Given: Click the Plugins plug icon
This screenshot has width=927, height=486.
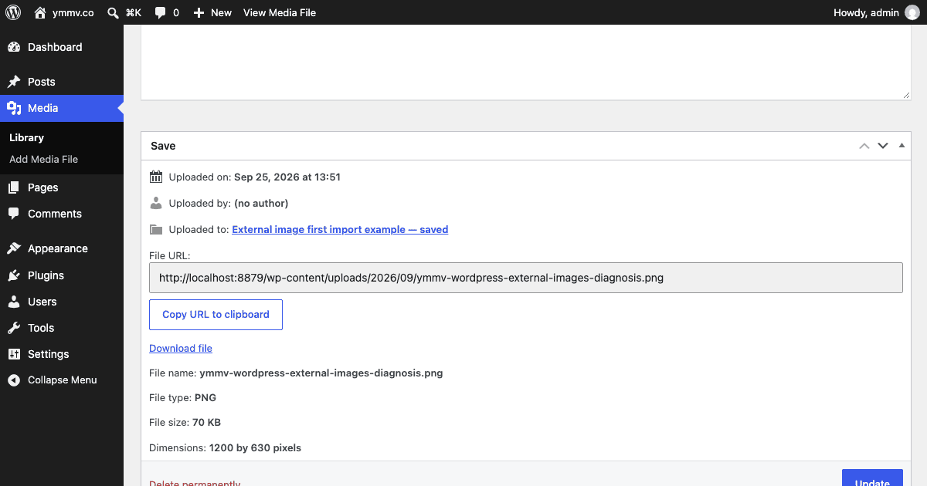Looking at the screenshot, I should click(14, 275).
